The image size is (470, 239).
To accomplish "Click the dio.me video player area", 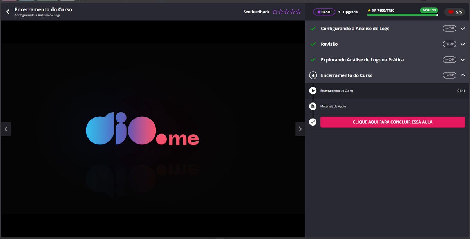I will click(x=153, y=128).
